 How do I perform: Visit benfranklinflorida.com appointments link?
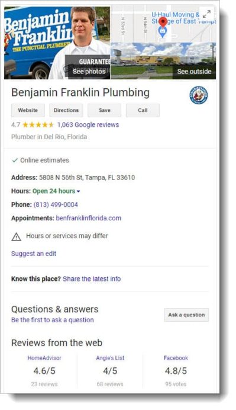[x=89, y=218]
